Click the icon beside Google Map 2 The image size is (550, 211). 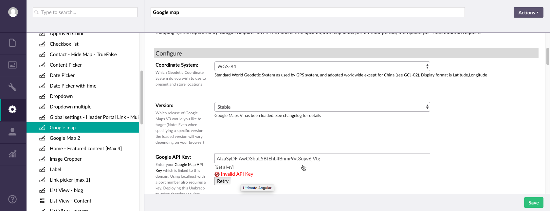(x=42, y=138)
